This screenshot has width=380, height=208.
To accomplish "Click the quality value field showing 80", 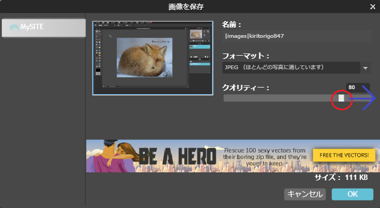I will [x=358, y=87].
